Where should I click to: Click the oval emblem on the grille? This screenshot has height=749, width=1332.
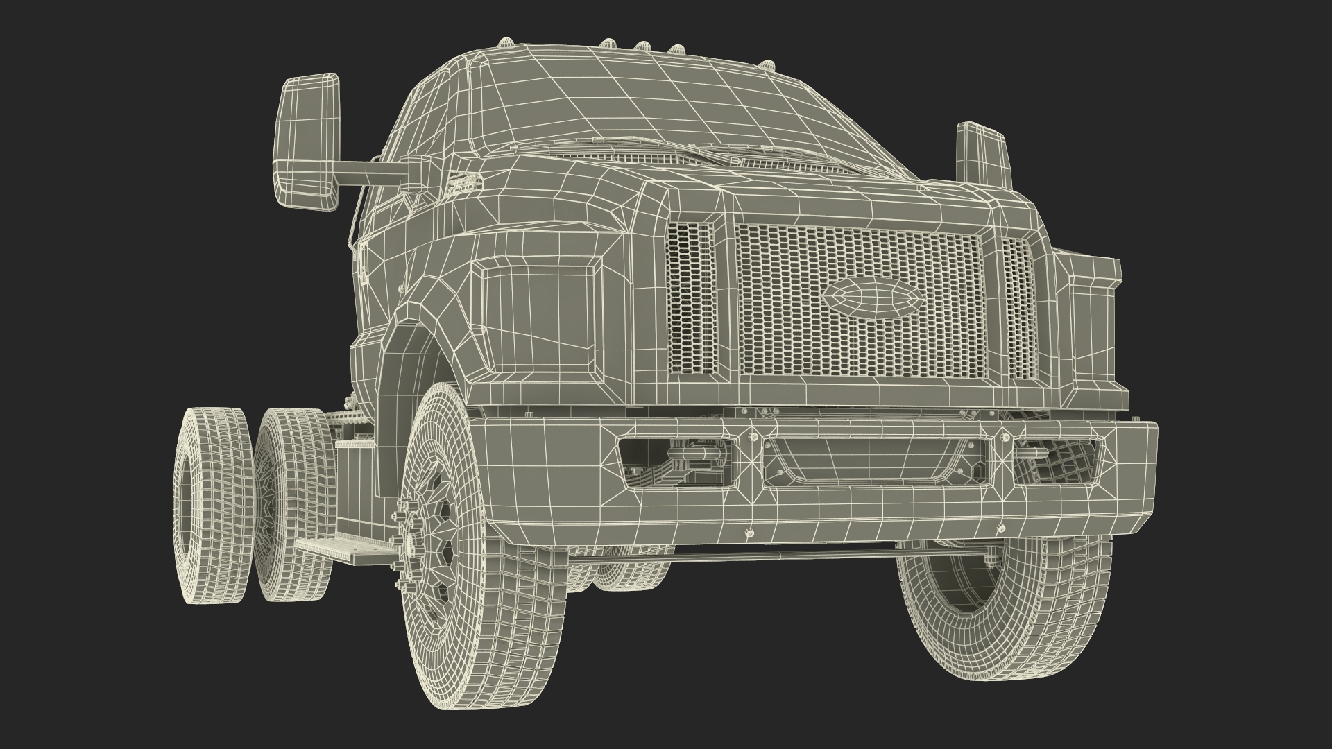pos(873,299)
